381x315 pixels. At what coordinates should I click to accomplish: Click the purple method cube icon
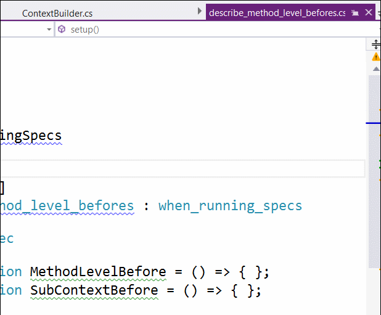point(62,29)
